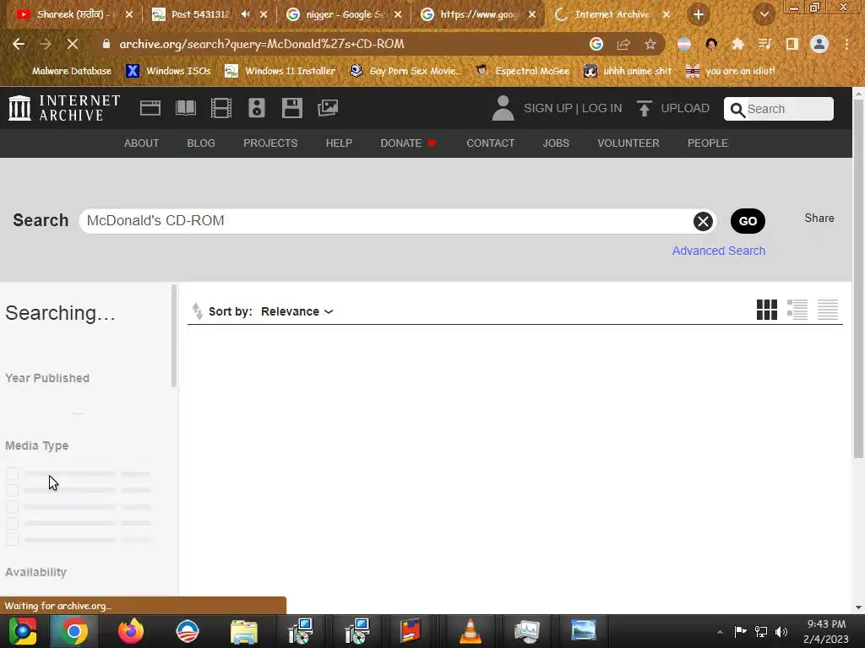Open the Google icon in address bar
Viewport: 865px width, 648px height.
pyautogui.click(x=596, y=44)
